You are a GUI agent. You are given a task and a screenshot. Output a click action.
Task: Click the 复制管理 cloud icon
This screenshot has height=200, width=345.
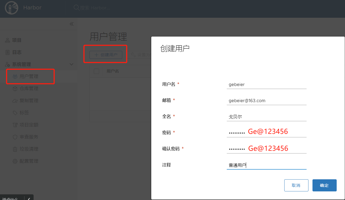15,101
